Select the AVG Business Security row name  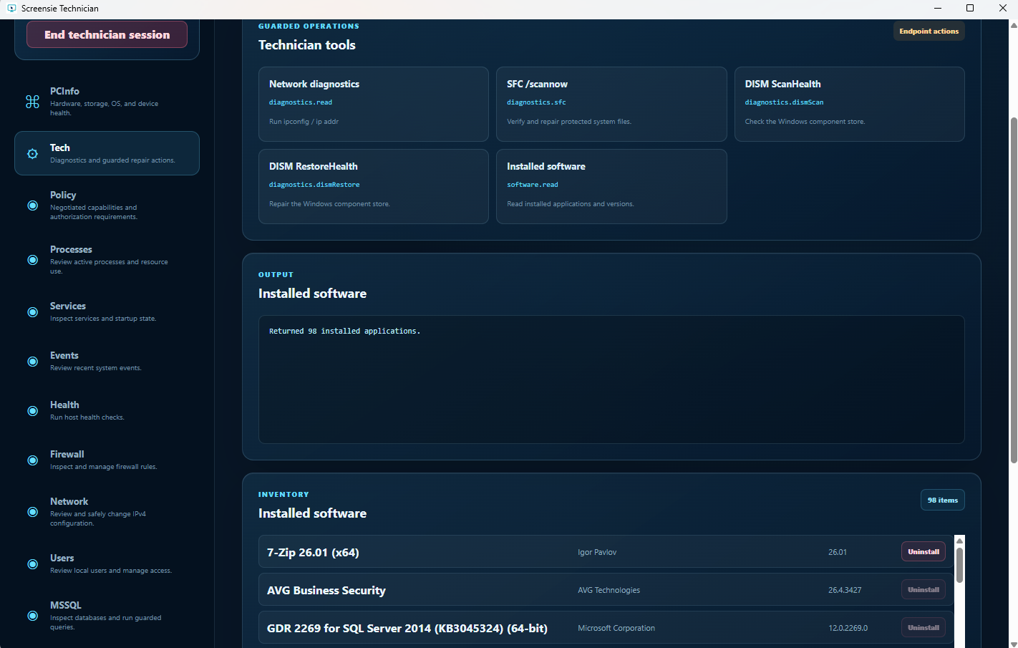(x=326, y=591)
